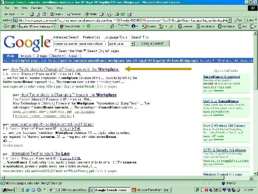Open the Search Tips link
Screen dimensions: 258x194
coord(140,37)
